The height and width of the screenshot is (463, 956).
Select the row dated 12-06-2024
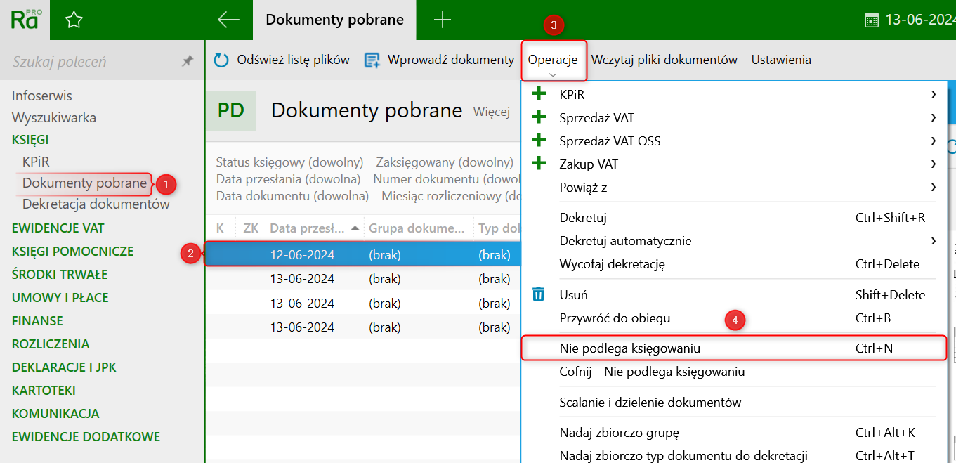(363, 255)
